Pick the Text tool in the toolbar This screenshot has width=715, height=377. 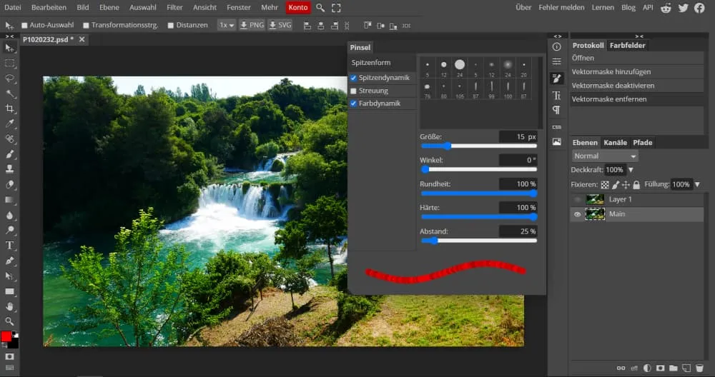(x=10, y=245)
